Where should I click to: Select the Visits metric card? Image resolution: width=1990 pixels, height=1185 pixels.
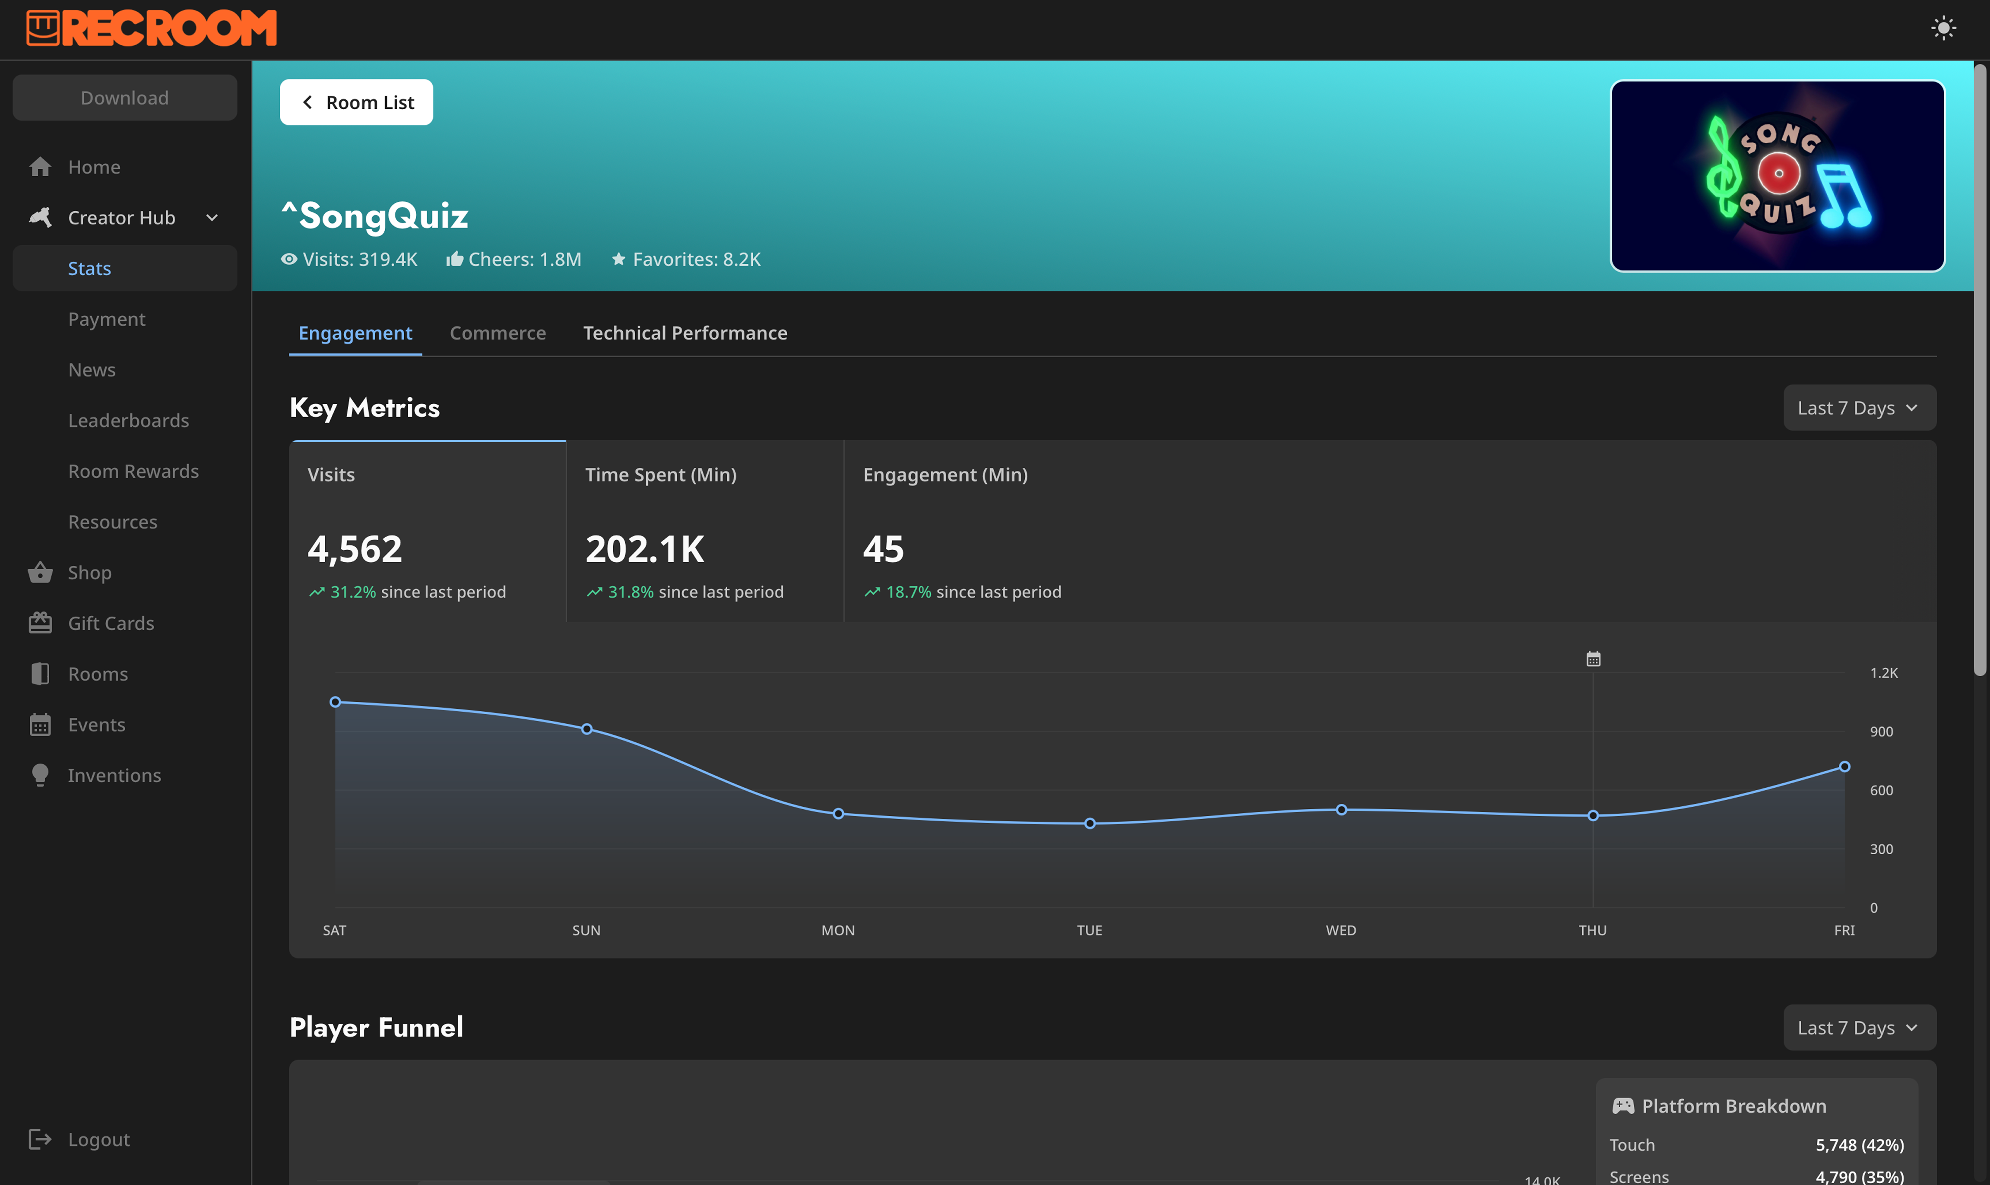click(427, 531)
